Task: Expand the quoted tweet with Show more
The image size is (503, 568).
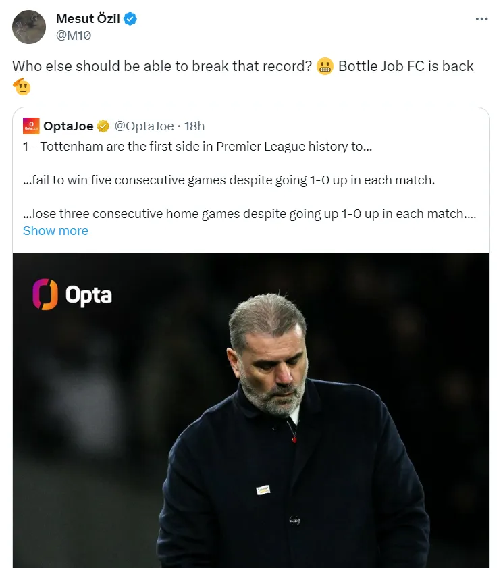Action: (x=55, y=230)
